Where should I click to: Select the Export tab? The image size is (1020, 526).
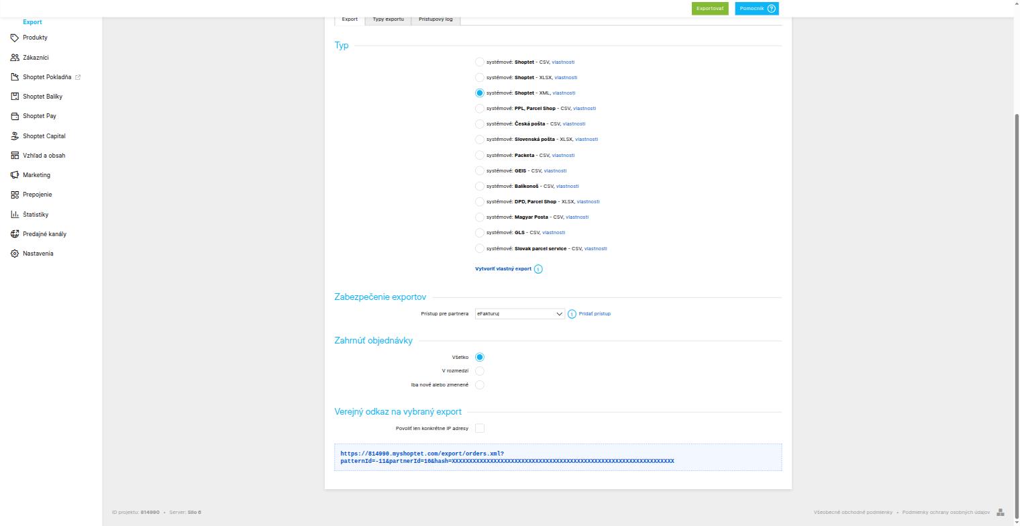click(350, 19)
